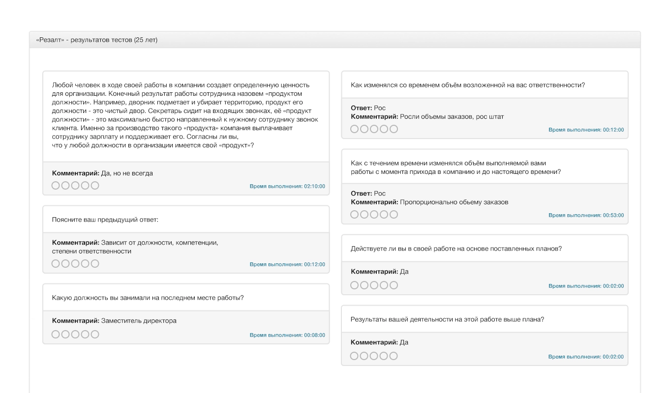Click 'Время выполнения: 00:53:00' link
This screenshot has height=393, width=669.
586,215
